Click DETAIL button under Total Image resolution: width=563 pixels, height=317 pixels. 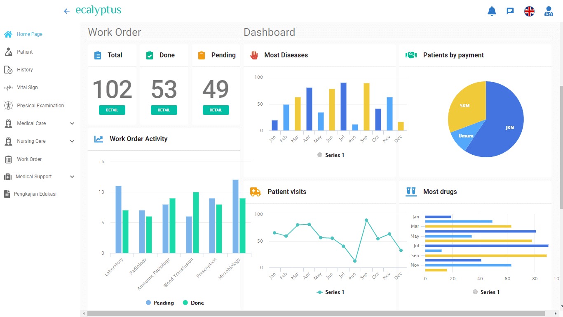click(112, 110)
